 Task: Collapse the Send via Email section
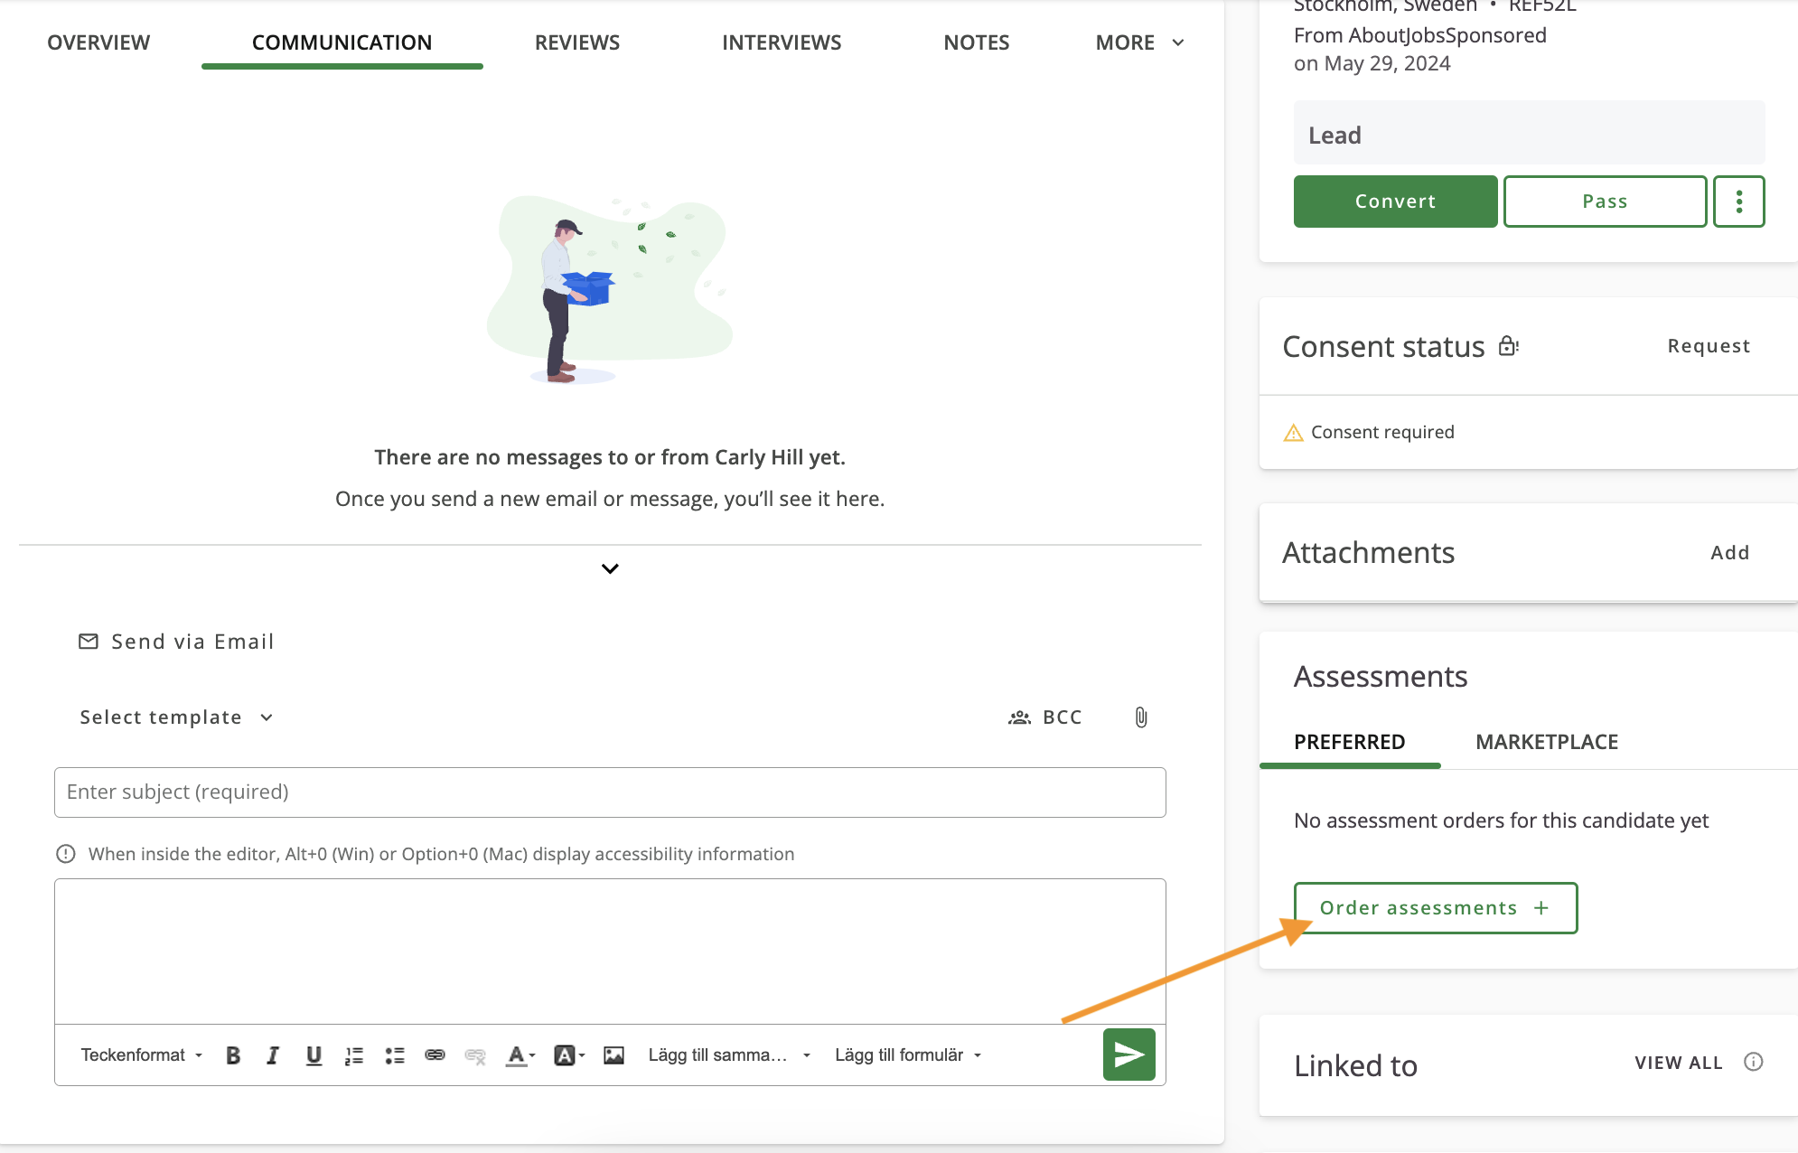(x=610, y=568)
